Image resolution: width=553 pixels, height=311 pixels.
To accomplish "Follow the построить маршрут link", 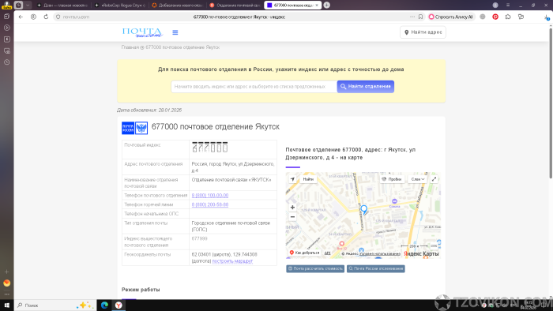I will (232, 261).
